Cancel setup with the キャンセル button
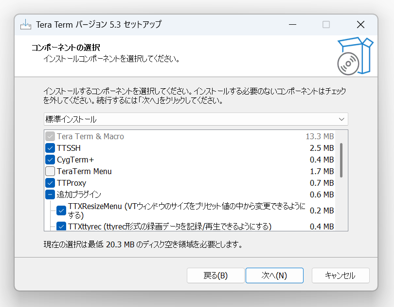 [340, 275]
